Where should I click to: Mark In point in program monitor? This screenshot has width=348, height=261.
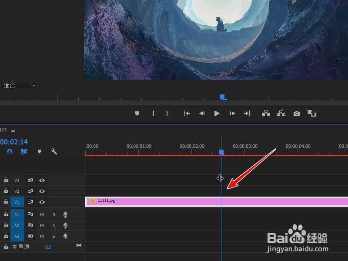153,114
